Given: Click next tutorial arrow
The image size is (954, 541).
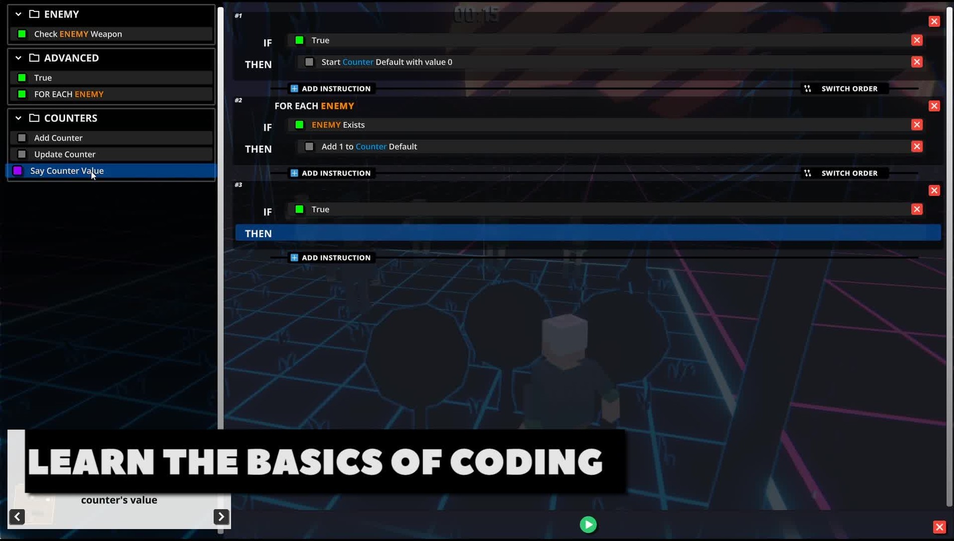Looking at the screenshot, I should (221, 516).
